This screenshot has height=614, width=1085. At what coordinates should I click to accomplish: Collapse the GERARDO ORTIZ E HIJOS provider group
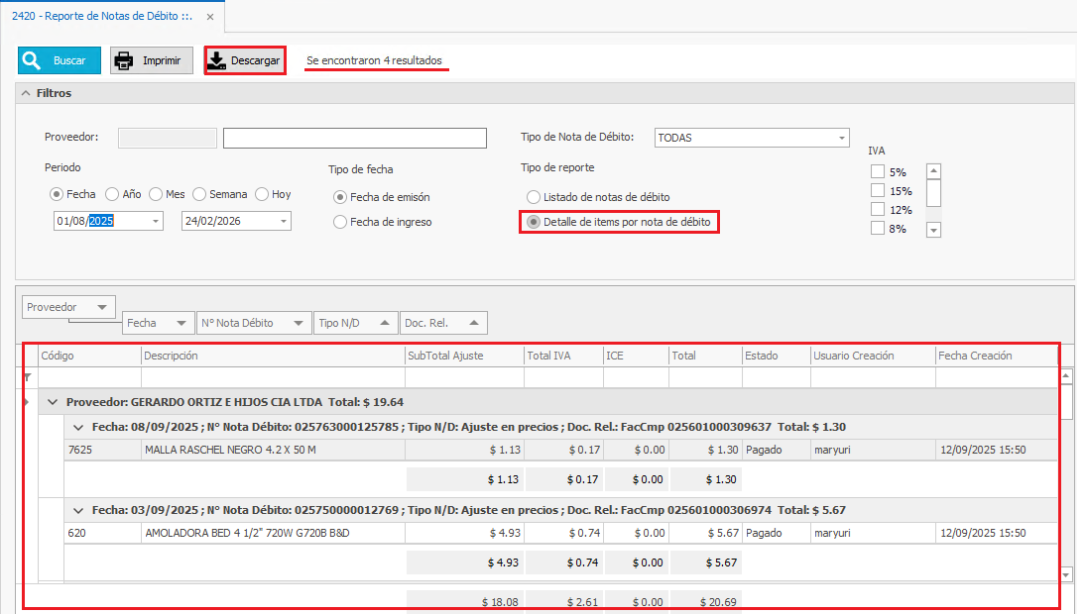[x=52, y=402]
